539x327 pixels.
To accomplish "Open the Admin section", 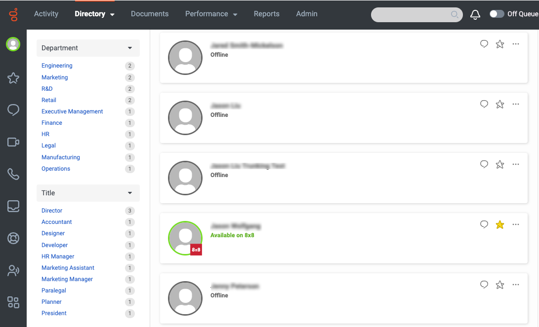I will pos(306,14).
